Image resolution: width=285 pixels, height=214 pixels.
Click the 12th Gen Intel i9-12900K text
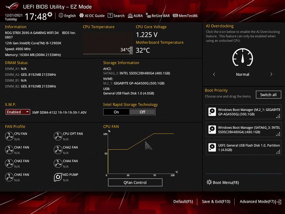33,43
